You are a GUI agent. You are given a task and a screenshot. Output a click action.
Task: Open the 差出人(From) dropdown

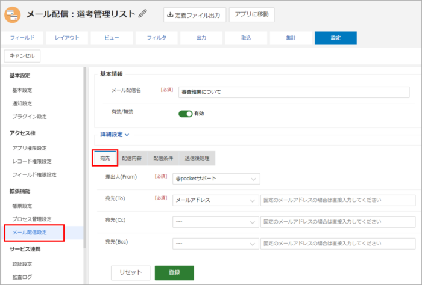tap(216, 179)
